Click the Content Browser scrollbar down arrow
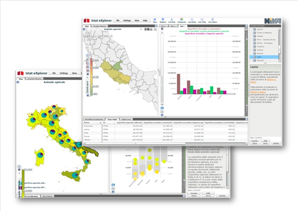This screenshot has height=211, width=298. point(280,61)
